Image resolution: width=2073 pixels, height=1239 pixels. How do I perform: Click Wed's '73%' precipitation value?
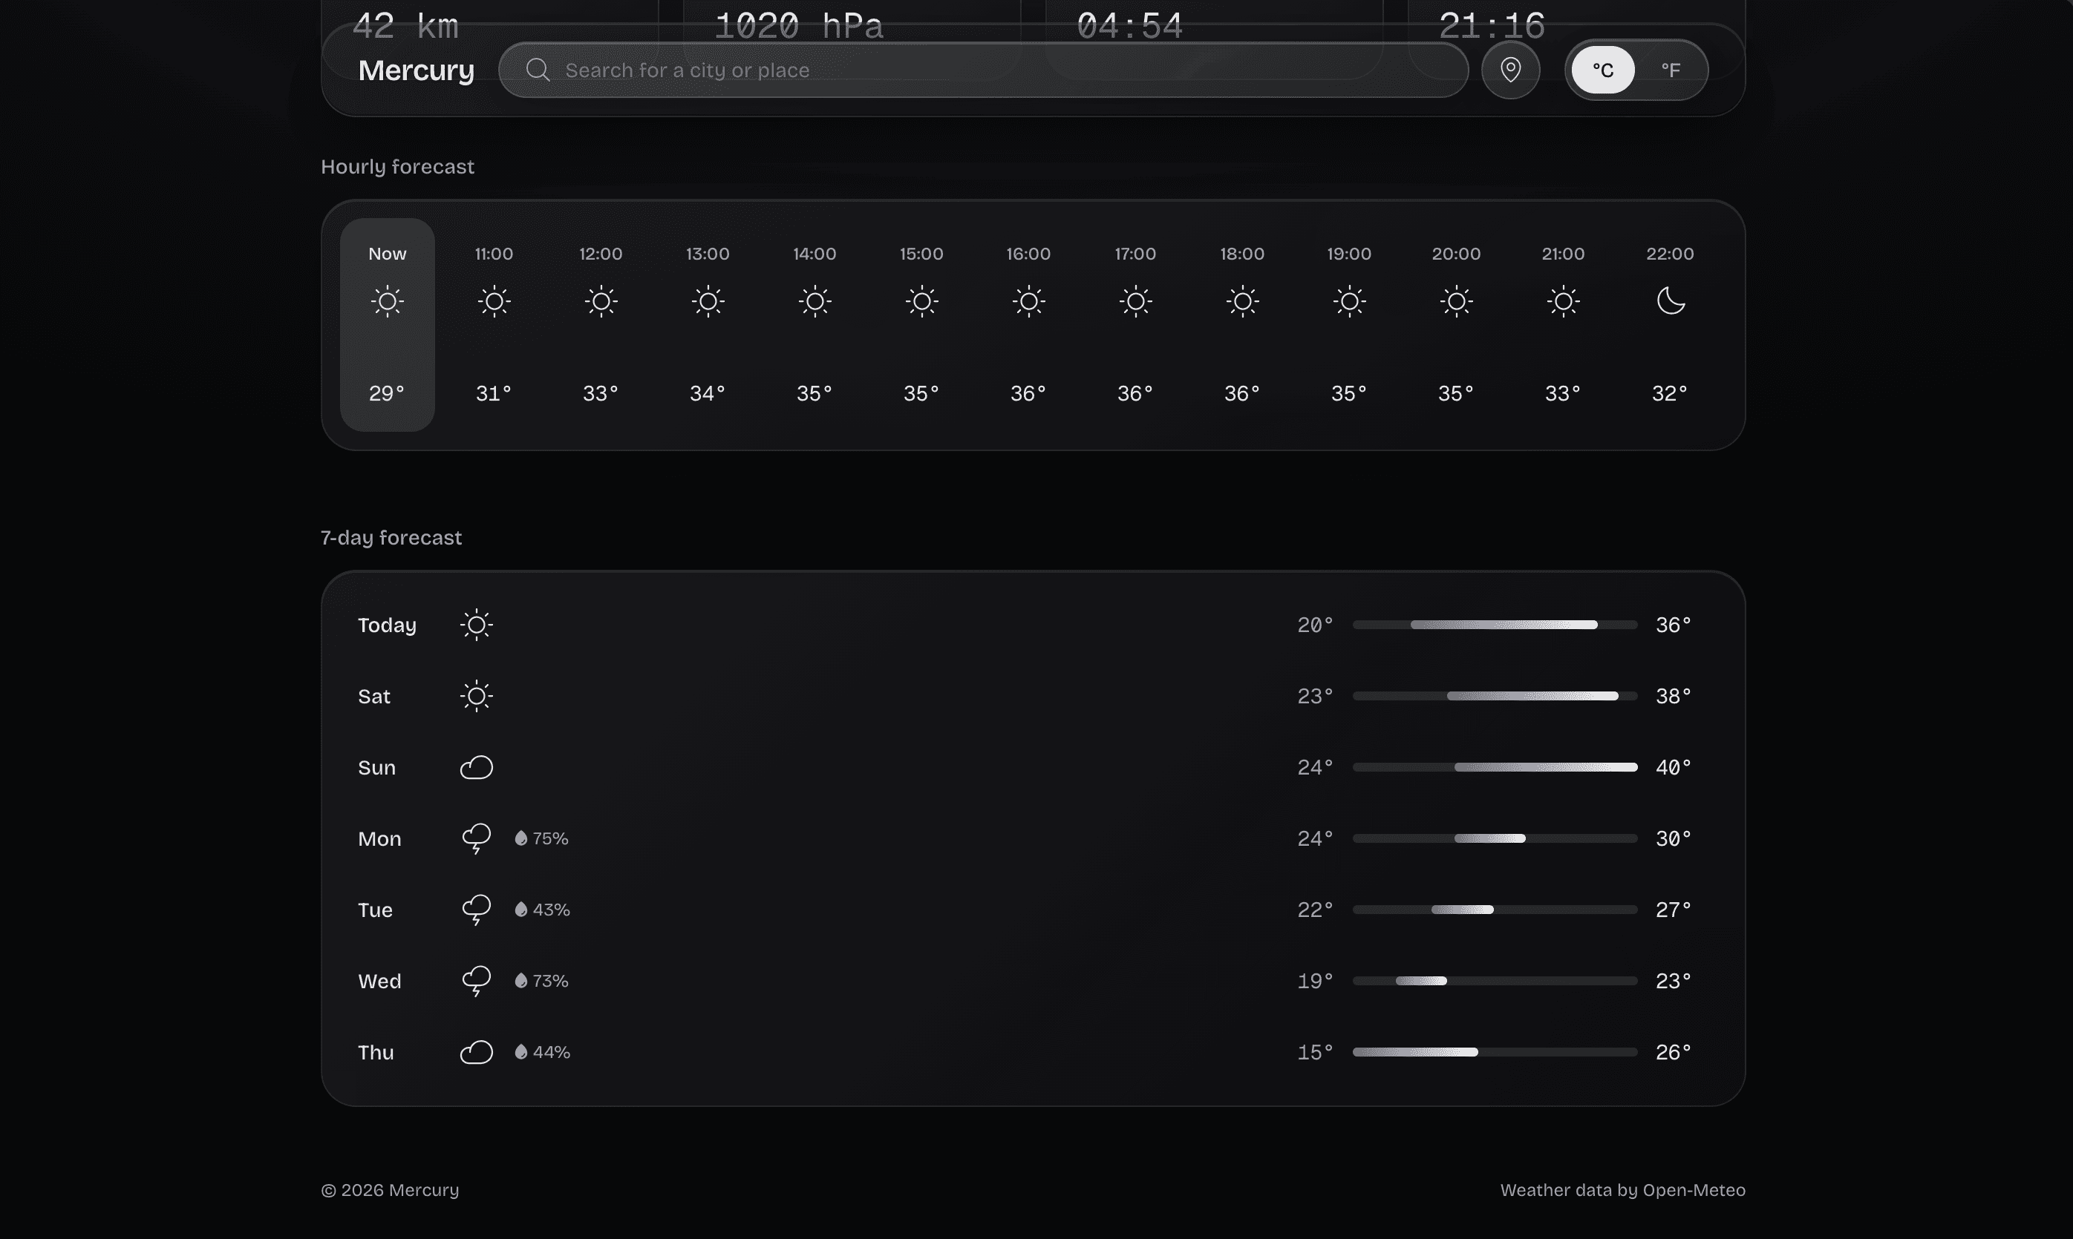click(551, 981)
